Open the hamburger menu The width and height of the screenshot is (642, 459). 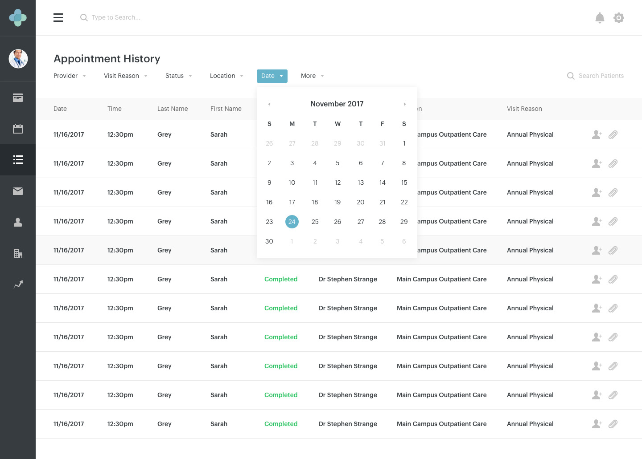pyautogui.click(x=58, y=18)
